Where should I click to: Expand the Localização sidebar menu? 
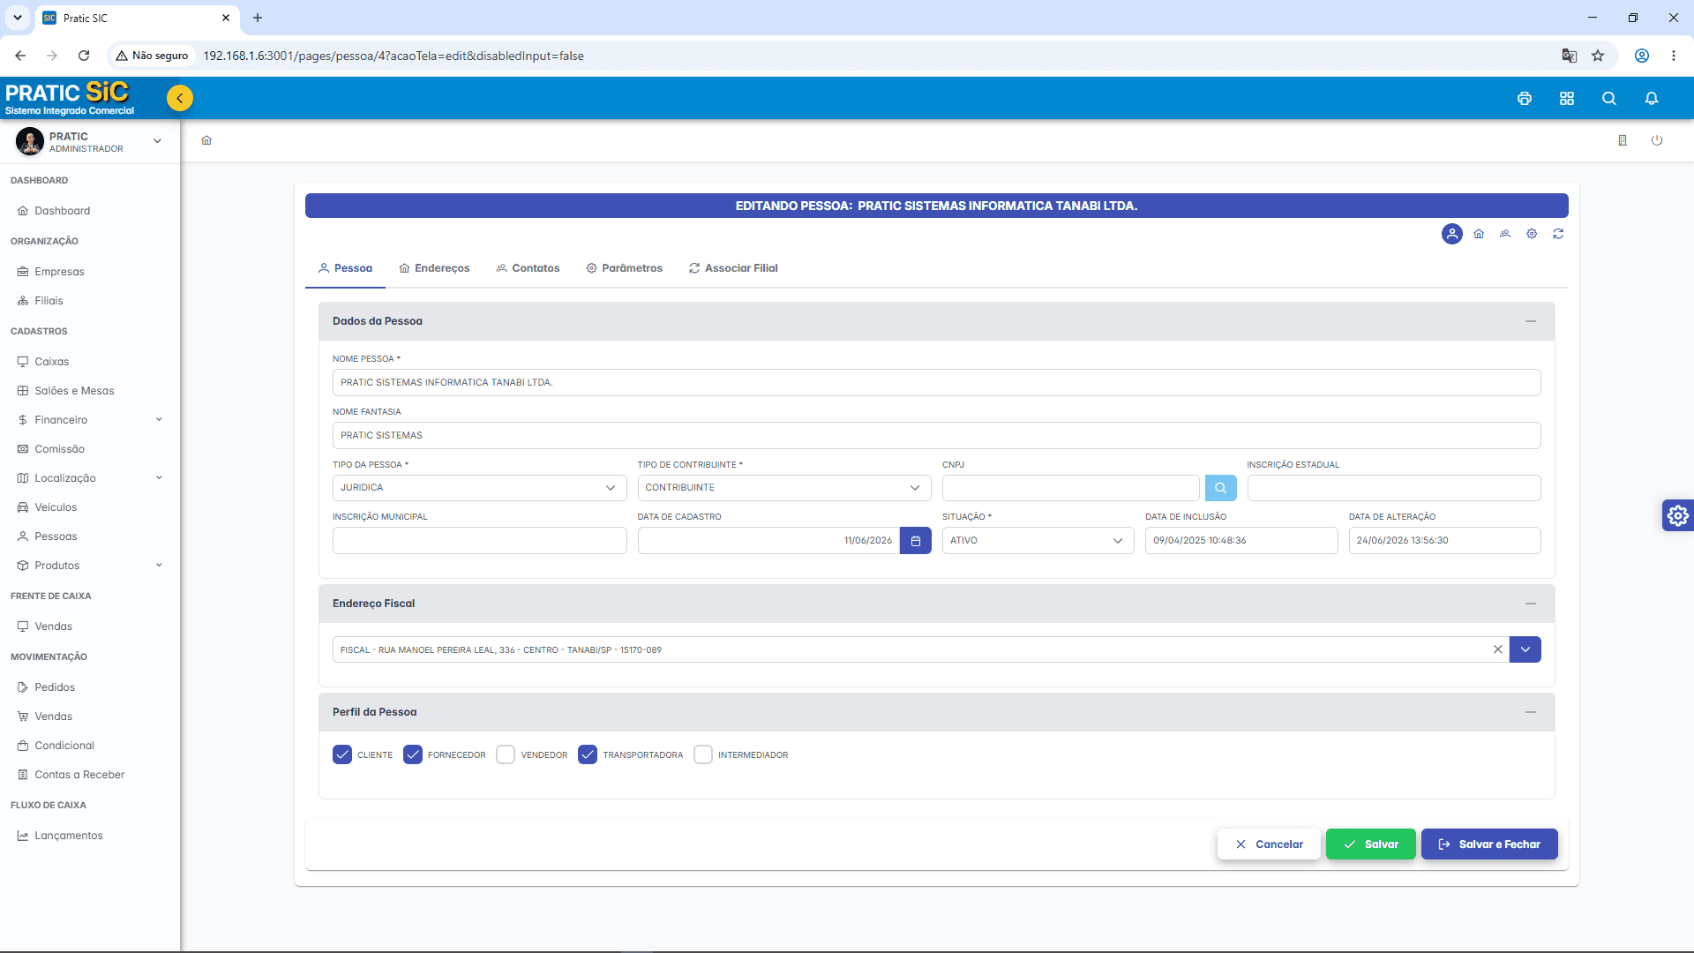click(90, 478)
